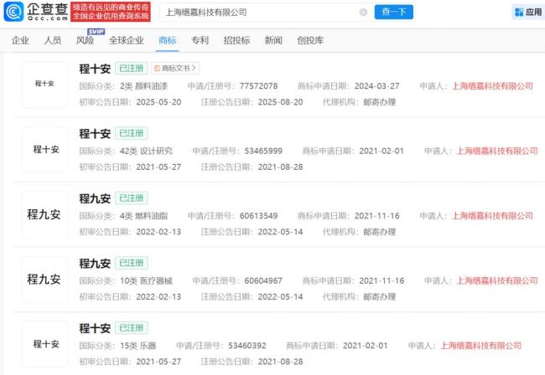
Task: Click 邮寄办理 agency in 77572078 row
Action: tap(379, 102)
